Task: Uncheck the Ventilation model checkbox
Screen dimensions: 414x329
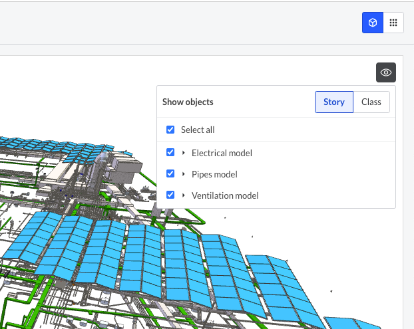Action: click(x=170, y=195)
